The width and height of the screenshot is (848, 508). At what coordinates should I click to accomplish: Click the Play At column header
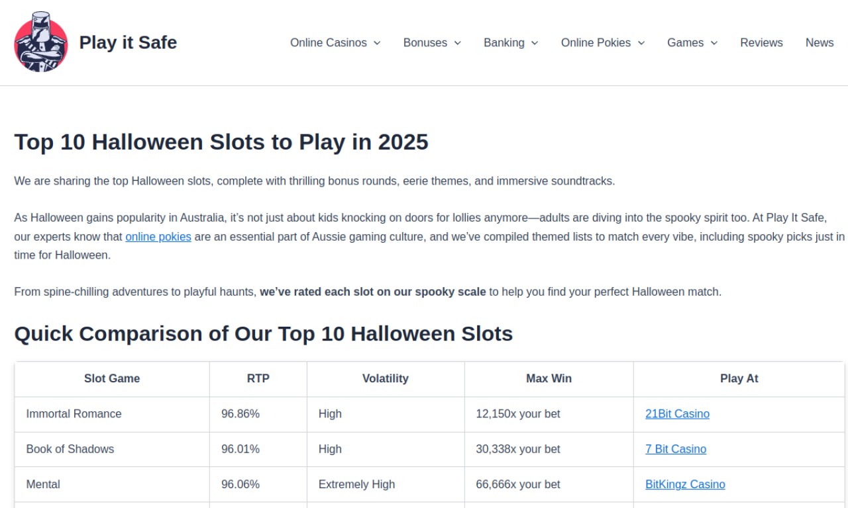tap(739, 379)
